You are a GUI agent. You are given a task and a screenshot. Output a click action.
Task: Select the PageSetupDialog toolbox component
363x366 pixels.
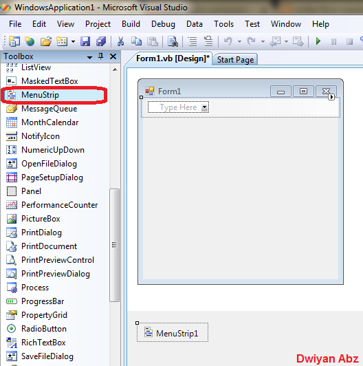[x=55, y=177]
